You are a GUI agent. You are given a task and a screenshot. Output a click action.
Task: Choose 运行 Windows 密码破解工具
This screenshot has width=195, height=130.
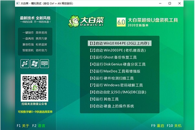[x=116, y=85]
